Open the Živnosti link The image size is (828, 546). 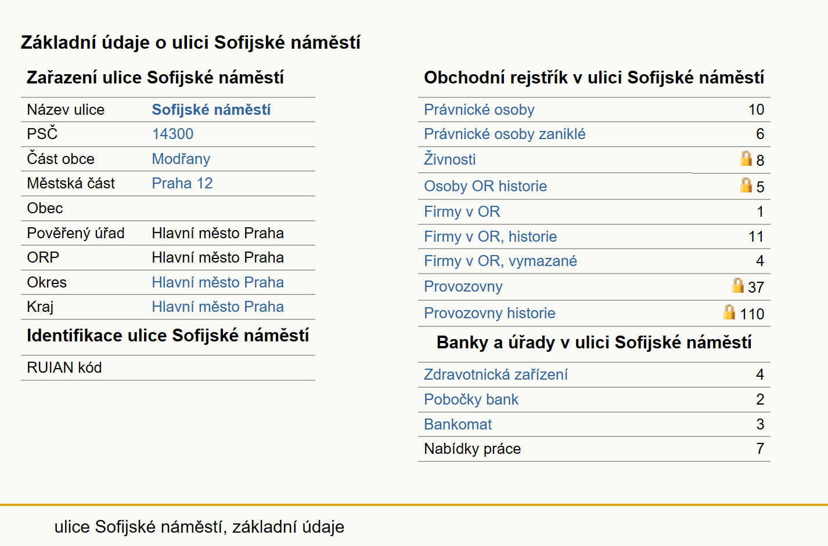click(x=449, y=159)
